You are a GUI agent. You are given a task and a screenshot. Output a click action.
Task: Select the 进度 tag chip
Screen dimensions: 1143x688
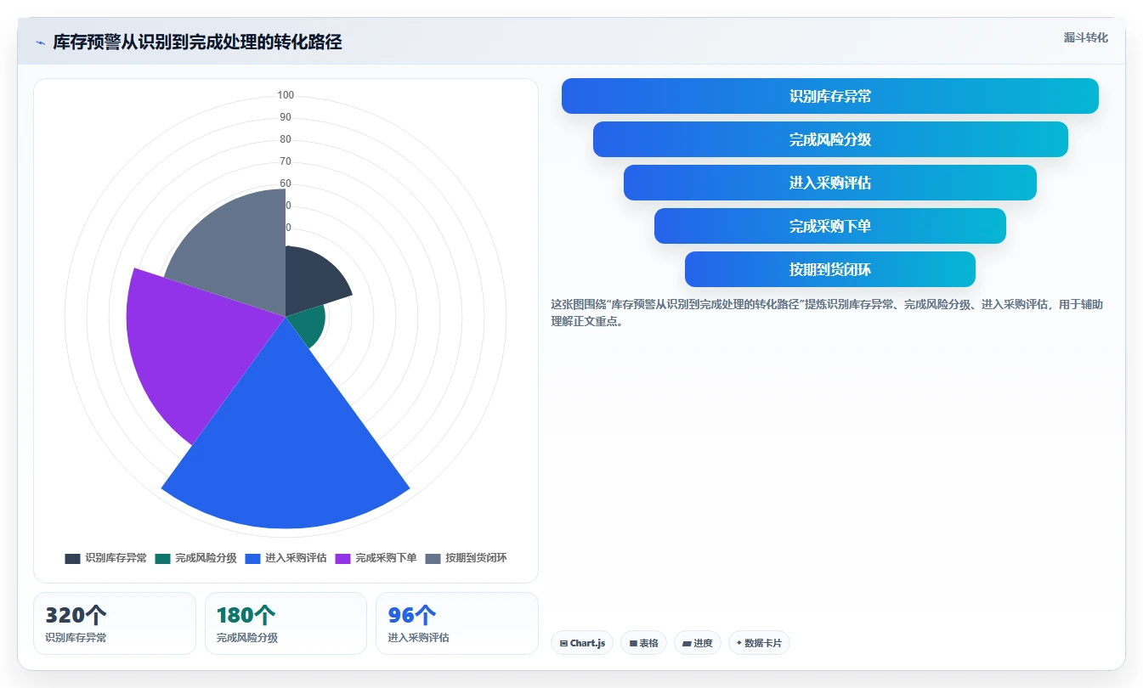[698, 643]
